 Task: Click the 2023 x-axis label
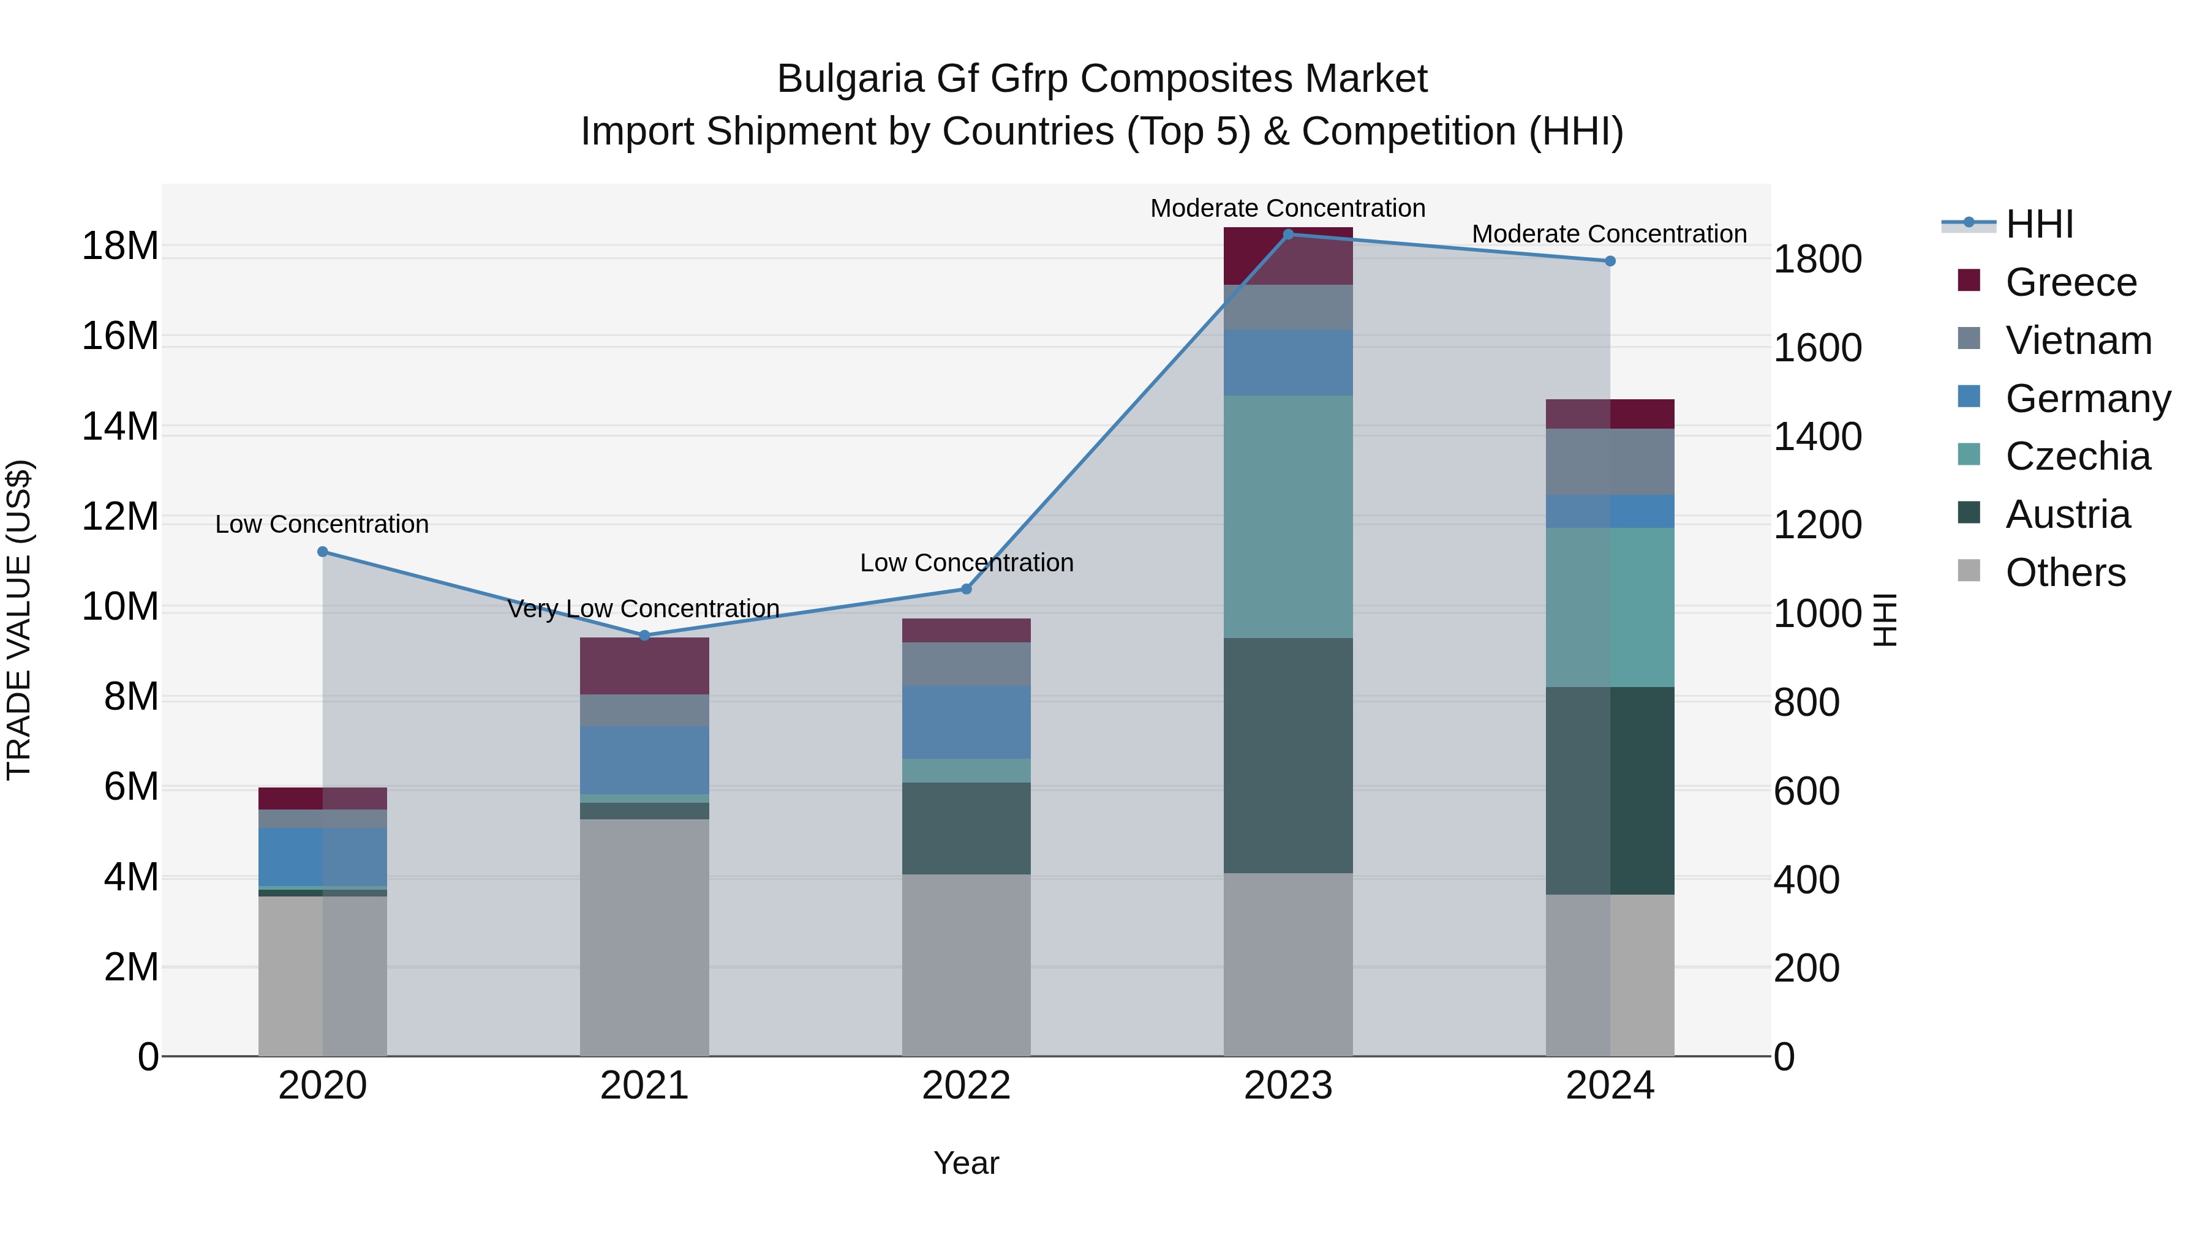click(x=1288, y=1086)
